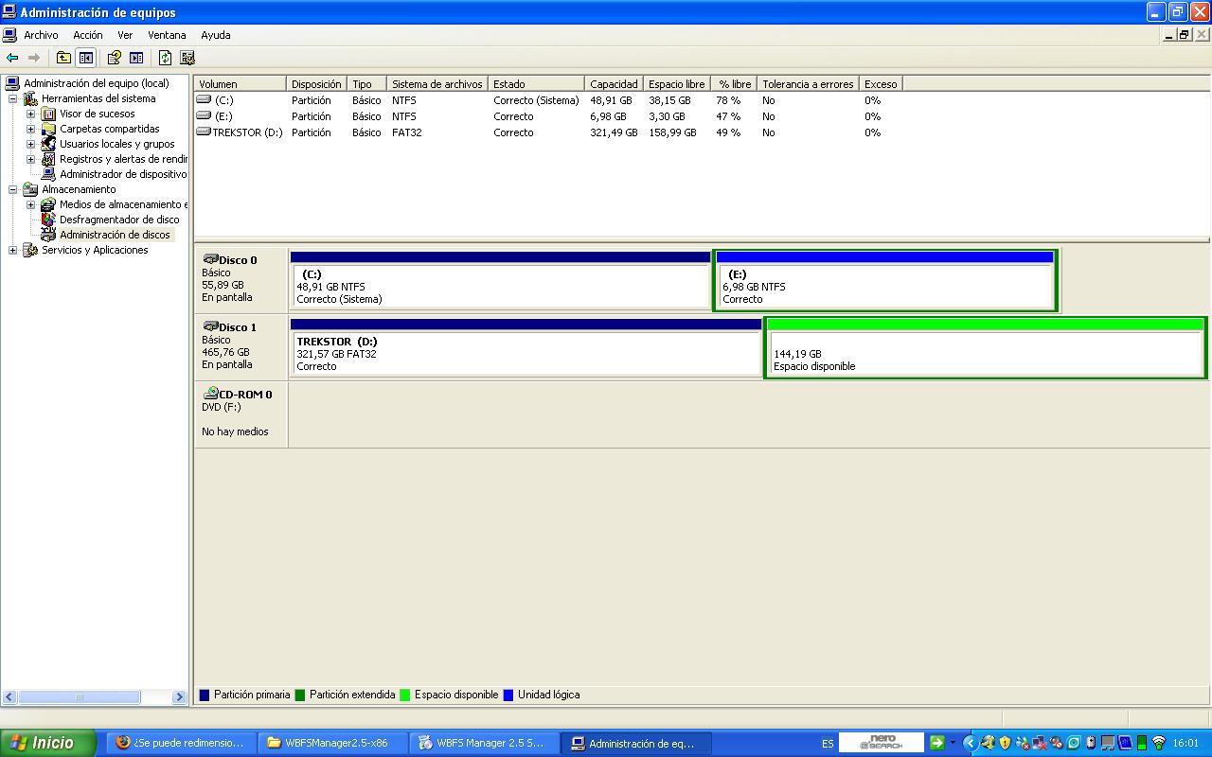Viewport: 1212px width, 757px height.
Task: Open the Ventana menu
Action: pos(167,35)
